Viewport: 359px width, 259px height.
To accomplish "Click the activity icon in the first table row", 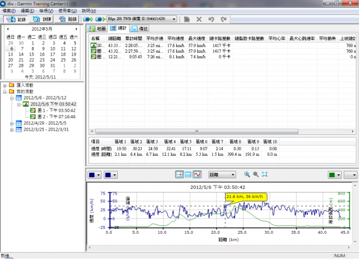I will (94, 45).
